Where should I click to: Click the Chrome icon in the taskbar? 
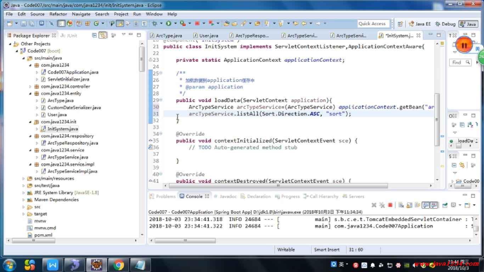point(118,265)
